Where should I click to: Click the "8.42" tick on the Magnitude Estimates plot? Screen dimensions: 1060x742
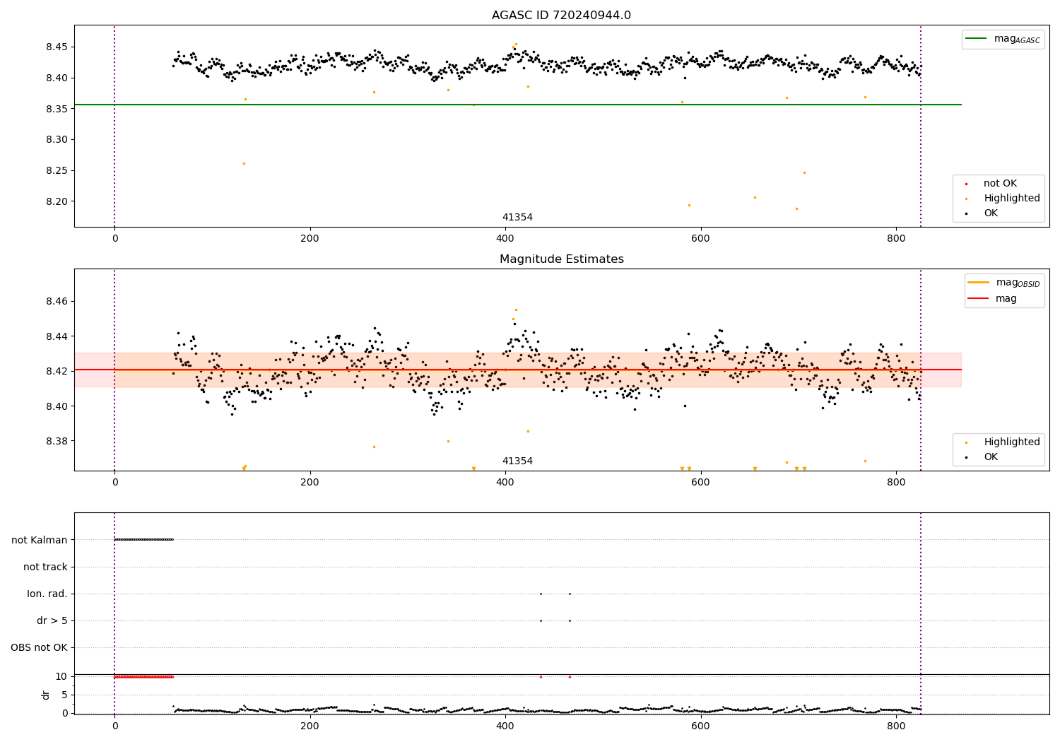click(57, 371)
